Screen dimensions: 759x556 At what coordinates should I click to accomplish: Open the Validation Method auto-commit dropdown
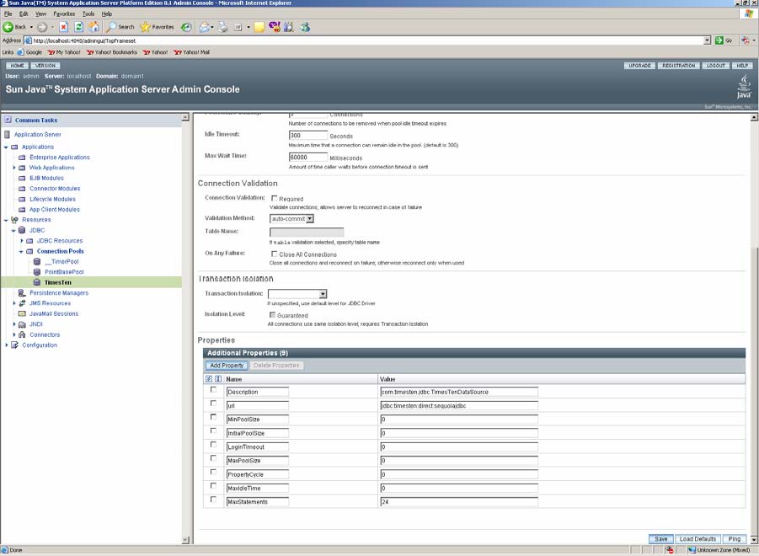(x=291, y=219)
